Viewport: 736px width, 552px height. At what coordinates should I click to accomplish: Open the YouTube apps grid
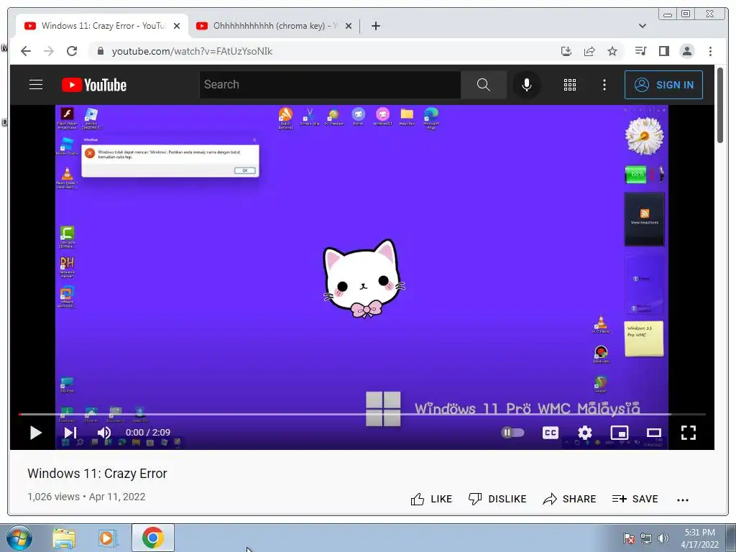[570, 85]
